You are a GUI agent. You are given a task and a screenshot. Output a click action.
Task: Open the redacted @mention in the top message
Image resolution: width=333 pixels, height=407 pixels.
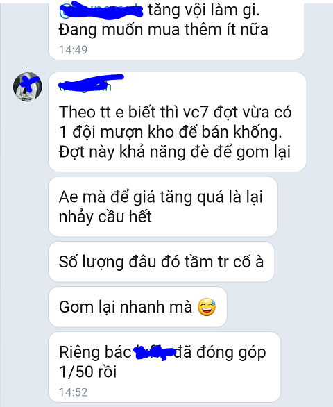[x=101, y=10]
